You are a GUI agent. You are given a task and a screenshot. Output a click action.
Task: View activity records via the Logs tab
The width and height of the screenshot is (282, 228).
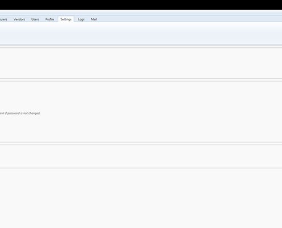click(81, 19)
